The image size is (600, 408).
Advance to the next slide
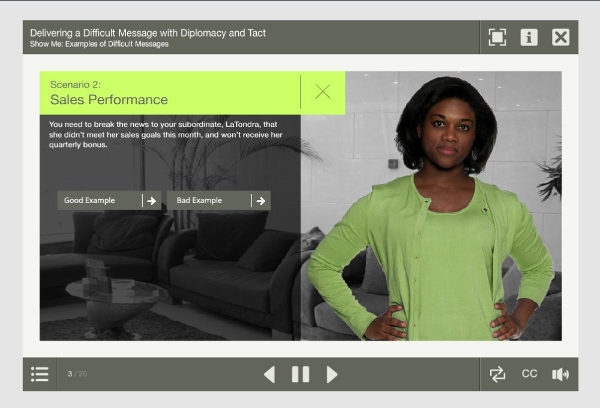tap(332, 374)
